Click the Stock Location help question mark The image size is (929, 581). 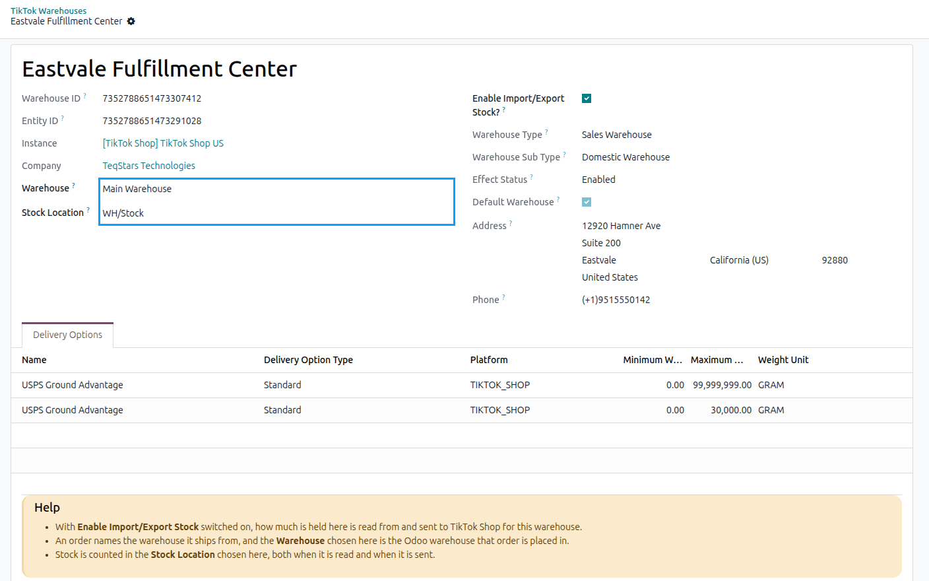(88, 210)
